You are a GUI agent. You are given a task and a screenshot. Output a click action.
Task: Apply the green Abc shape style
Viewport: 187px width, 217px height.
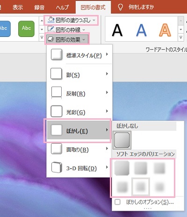click(26, 29)
